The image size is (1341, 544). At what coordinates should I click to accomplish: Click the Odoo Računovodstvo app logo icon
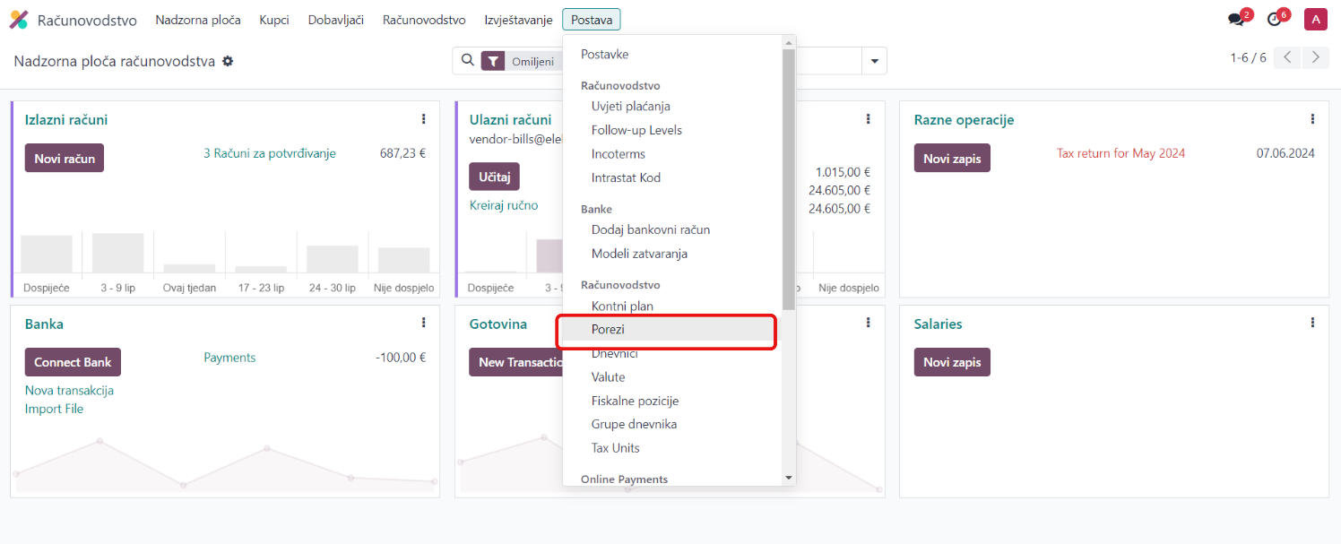[x=19, y=20]
